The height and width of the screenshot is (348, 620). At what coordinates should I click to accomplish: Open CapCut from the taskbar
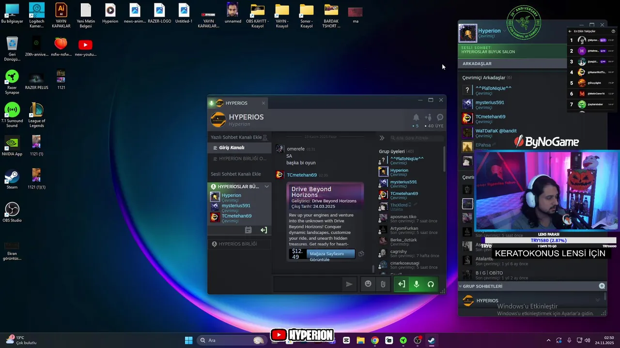click(x=346, y=340)
